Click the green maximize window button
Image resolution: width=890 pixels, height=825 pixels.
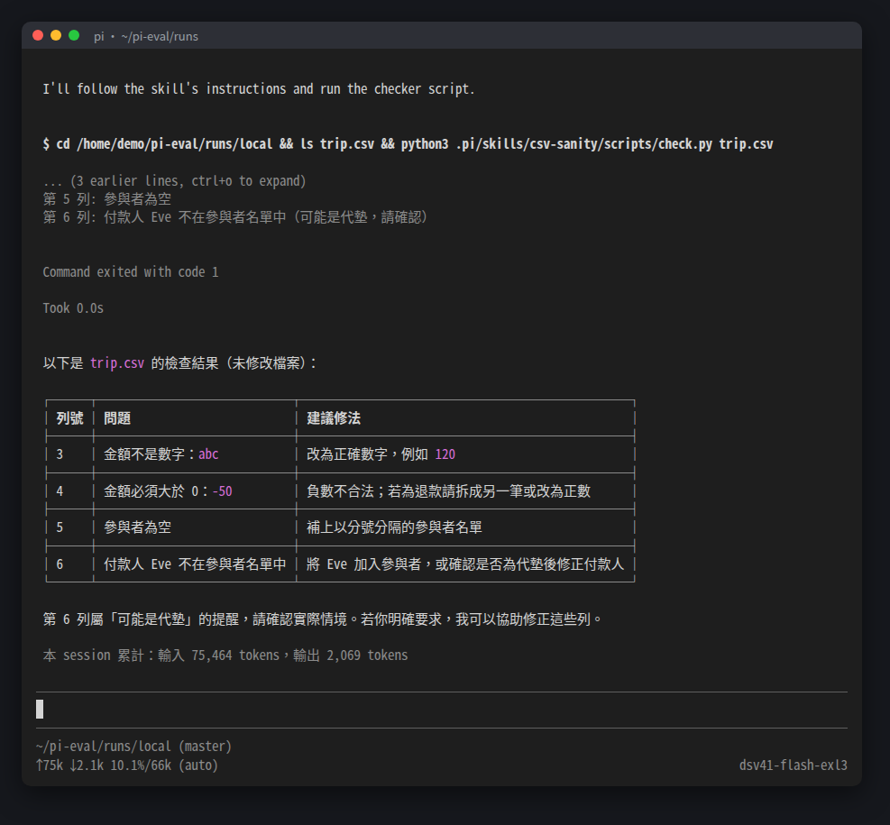click(x=74, y=36)
